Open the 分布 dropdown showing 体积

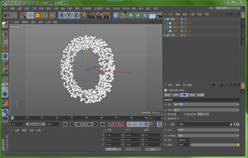point(208,130)
